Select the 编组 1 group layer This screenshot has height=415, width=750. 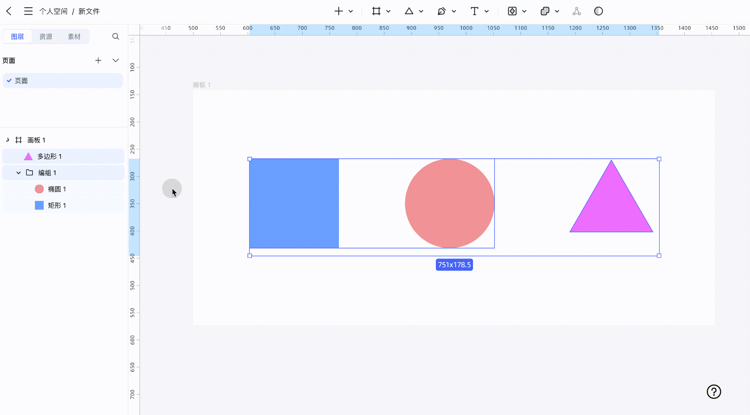click(x=63, y=173)
